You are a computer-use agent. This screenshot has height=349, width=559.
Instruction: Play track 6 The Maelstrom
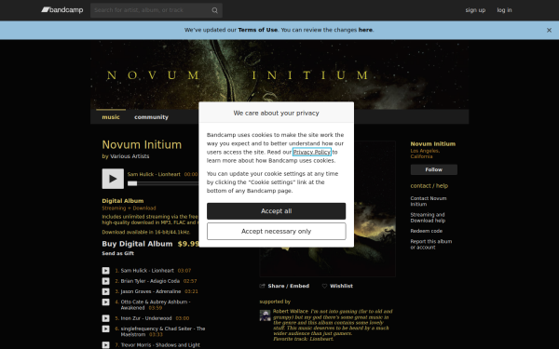106,329
